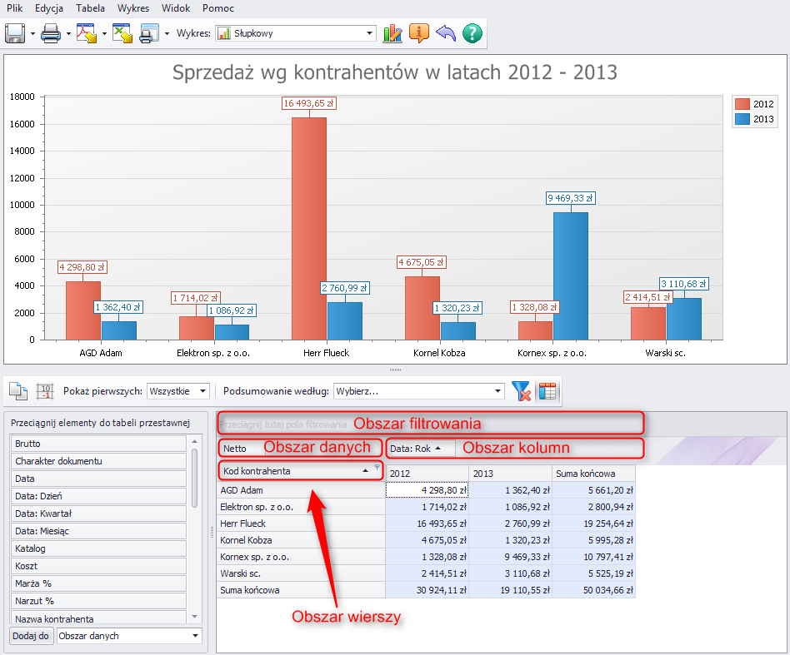Click the 2013 blue legend swatch

[x=742, y=119]
